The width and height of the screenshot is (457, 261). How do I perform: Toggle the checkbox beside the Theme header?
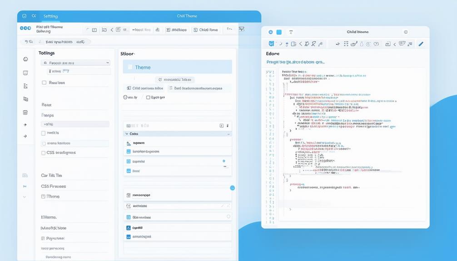[x=130, y=67]
